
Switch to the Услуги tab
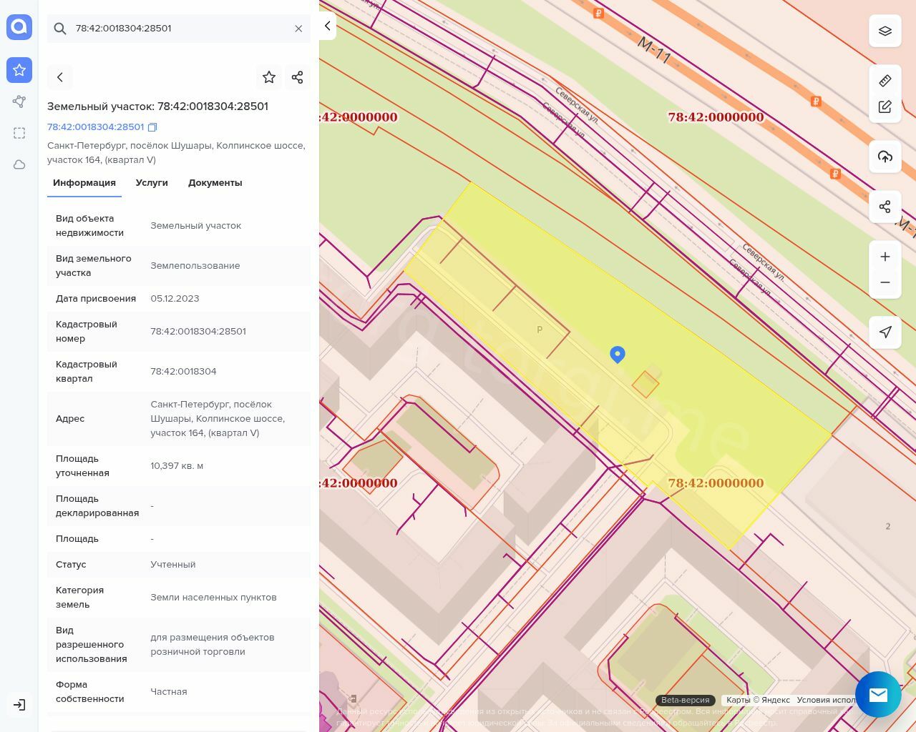tap(152, 183)
